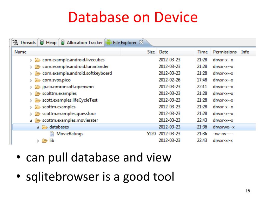Image resolution: width=266 pixels, height=200 pixels.
Task: Collapse the databases folder
Action: [38, 127]
